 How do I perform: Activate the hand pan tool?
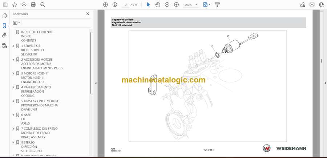click(x=158, y=5)
